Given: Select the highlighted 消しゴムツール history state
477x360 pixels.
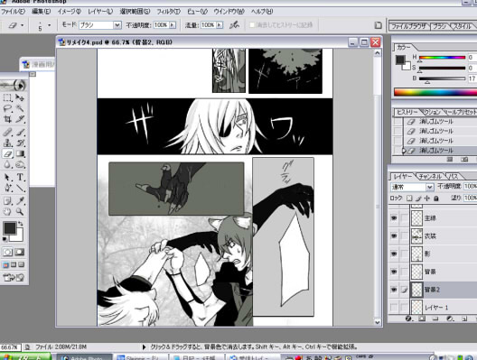Looking at the screenshot, I should (436, 151).
